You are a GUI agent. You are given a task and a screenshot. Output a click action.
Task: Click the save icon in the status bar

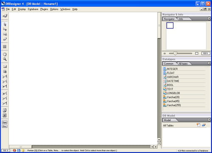pyautogui.click(x=19, y=150)
